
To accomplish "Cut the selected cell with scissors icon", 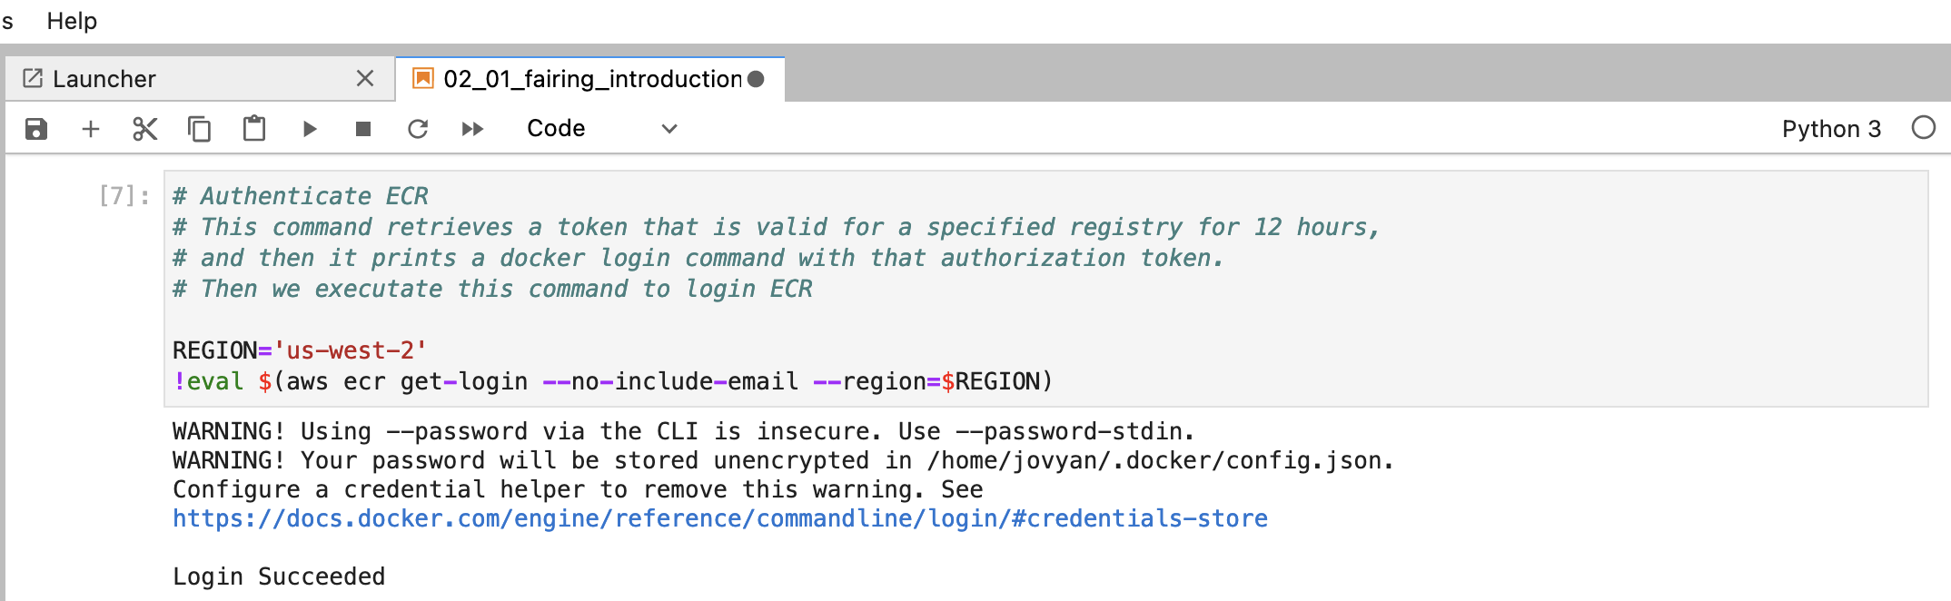I will pos(145,129).
